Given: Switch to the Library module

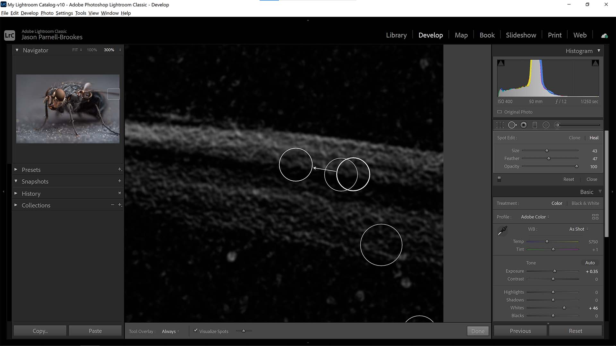Looking at the screenshot, I should point(396,35).
